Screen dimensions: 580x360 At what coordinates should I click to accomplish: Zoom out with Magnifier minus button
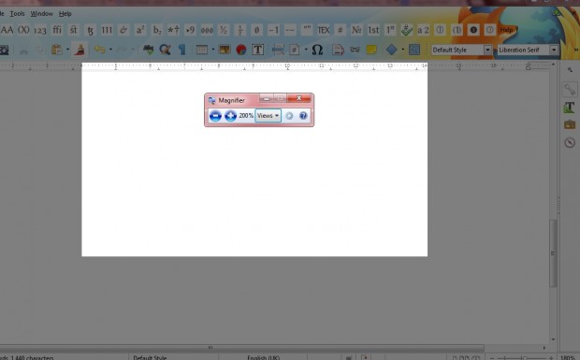pos(215,116)
